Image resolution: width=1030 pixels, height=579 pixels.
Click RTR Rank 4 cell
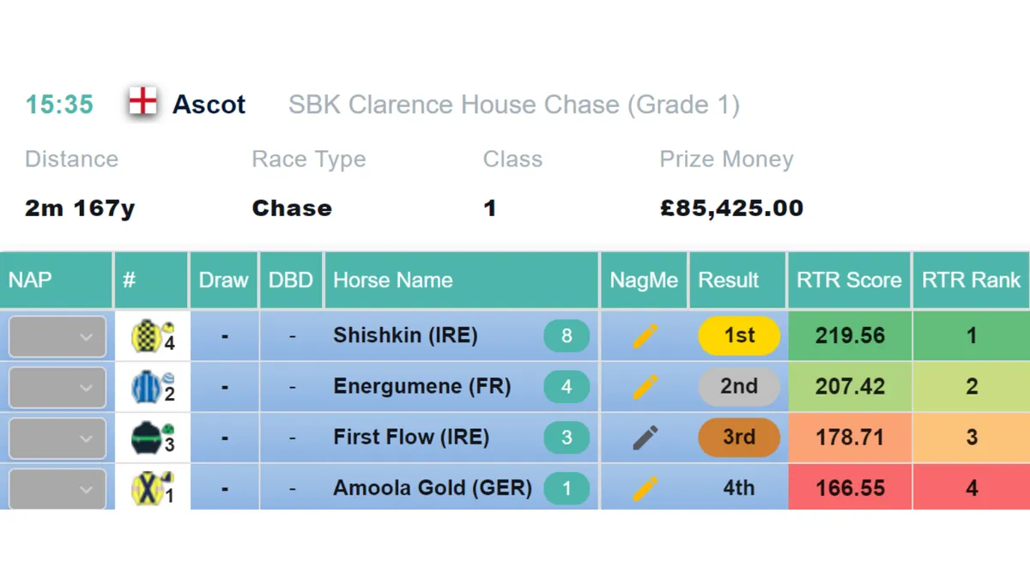(972, 488)
